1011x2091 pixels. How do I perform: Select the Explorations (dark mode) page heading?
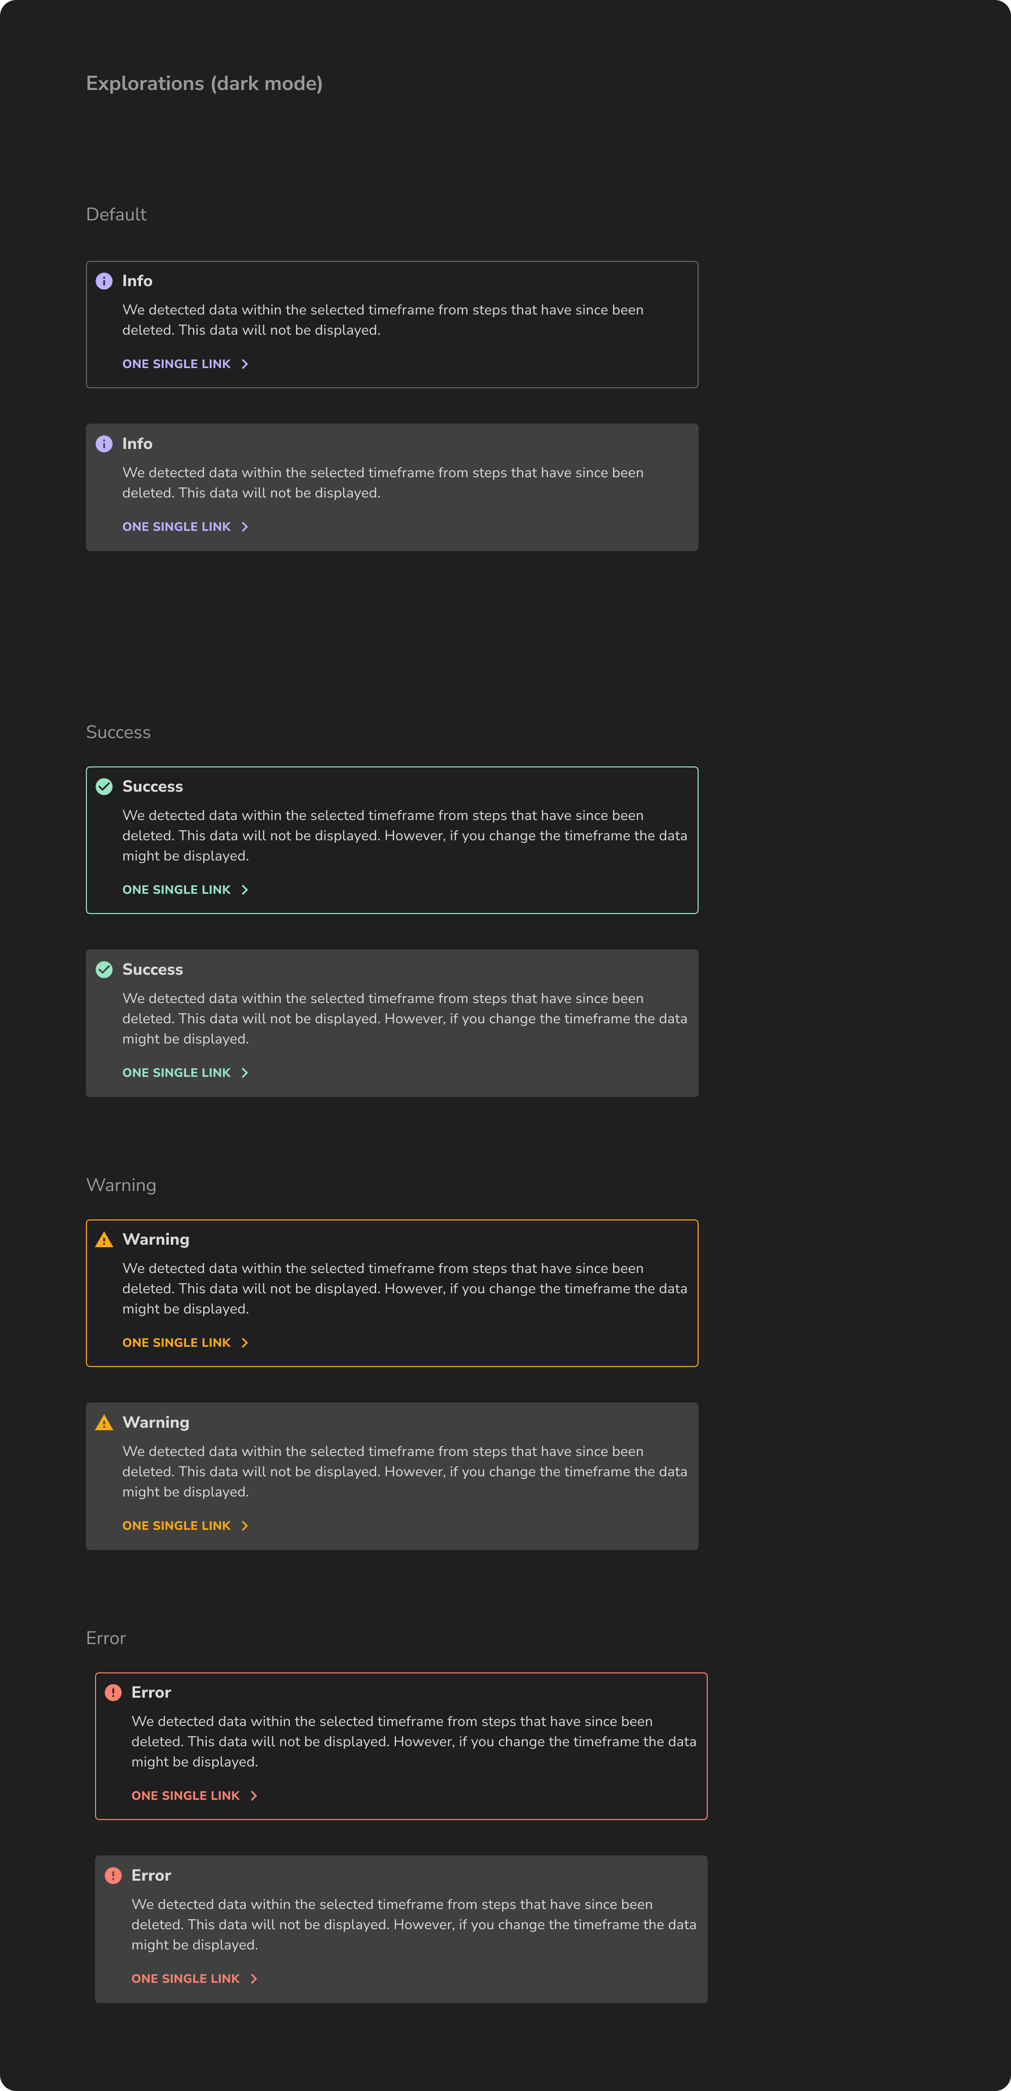click(204, 83)
